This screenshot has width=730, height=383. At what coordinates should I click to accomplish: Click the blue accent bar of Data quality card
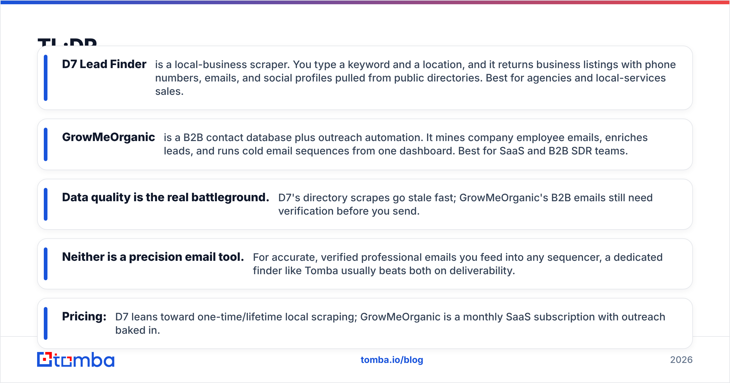46,204
